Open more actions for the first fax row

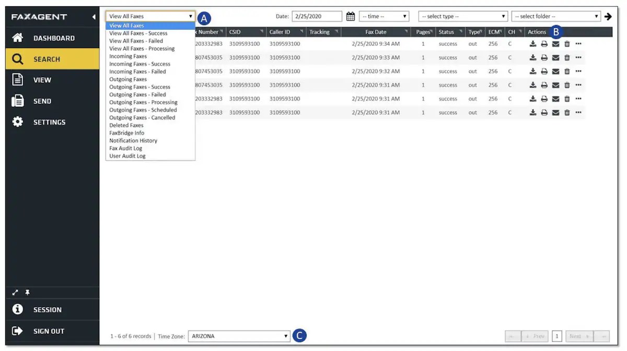pos(578,44)
